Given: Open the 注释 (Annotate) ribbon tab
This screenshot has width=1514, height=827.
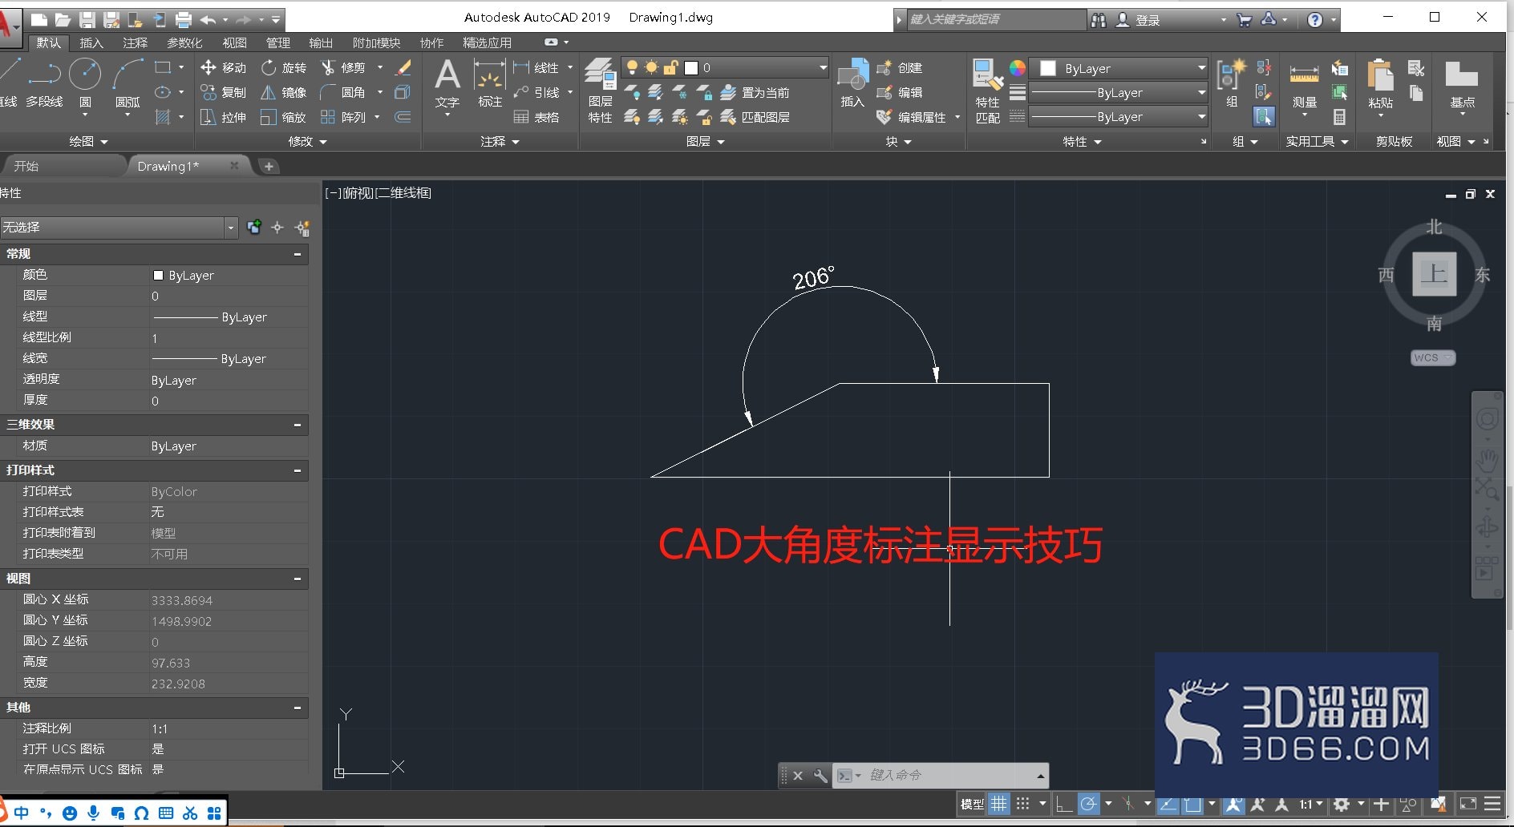Looking at the screenshot, I should (x=135, y=42).
